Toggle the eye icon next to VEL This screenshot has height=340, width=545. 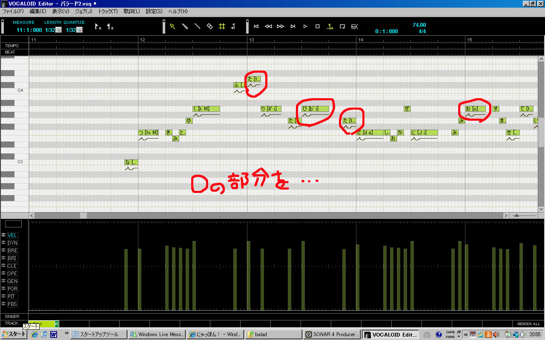(x=3, y=235)
